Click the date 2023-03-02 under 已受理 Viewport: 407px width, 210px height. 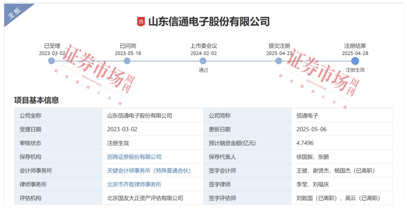[x=52, y=53]
